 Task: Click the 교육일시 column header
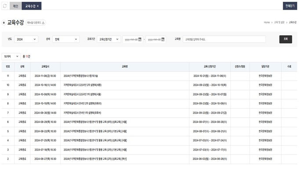tap(45, 66)
